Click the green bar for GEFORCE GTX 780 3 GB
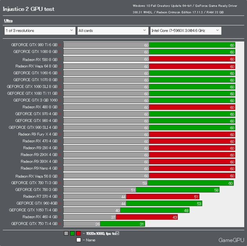Image resolution: width=247 pixels, height=246 pixels. pos(178,190)
